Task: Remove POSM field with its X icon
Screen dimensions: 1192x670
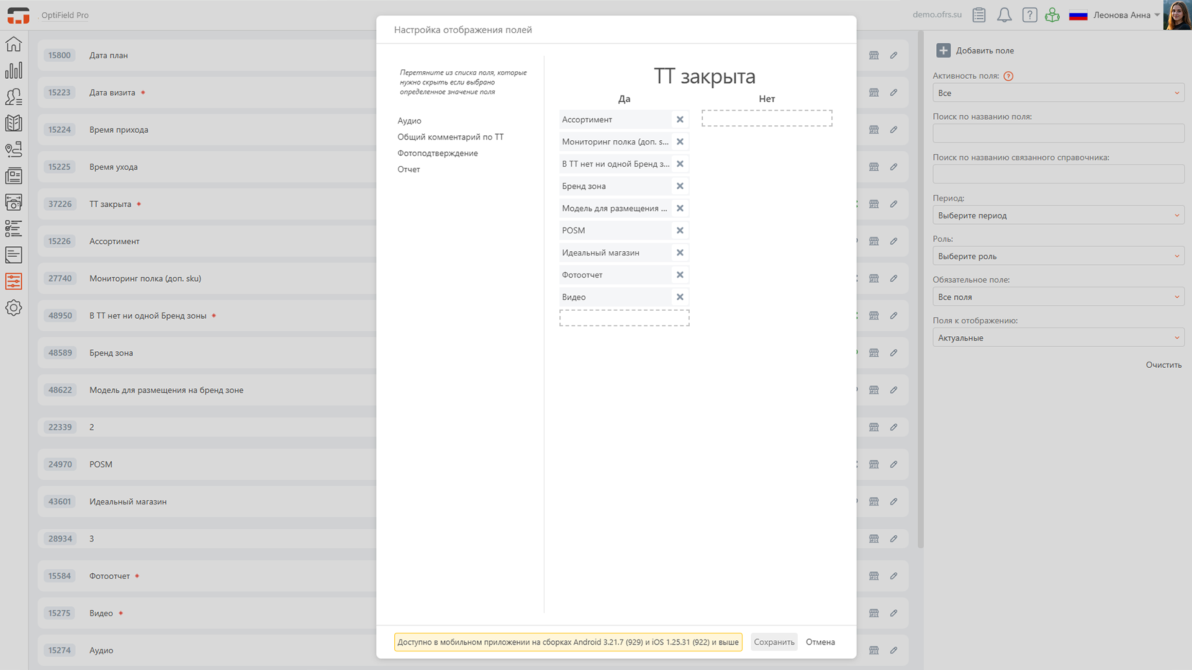Action: point(680,231)
